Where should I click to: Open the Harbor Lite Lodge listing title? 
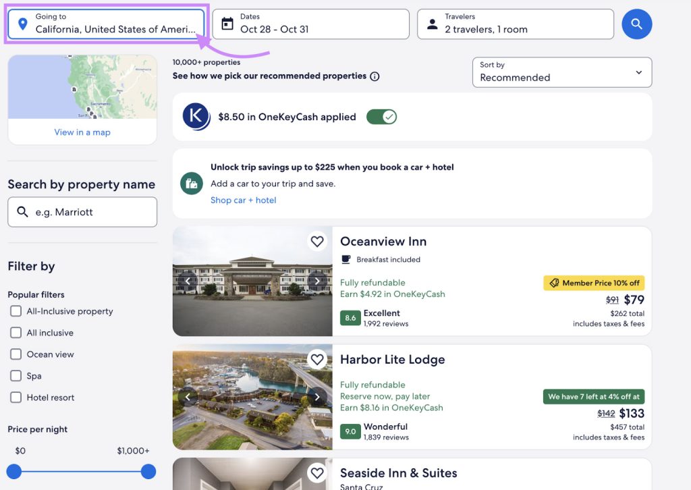coord(392,360)
